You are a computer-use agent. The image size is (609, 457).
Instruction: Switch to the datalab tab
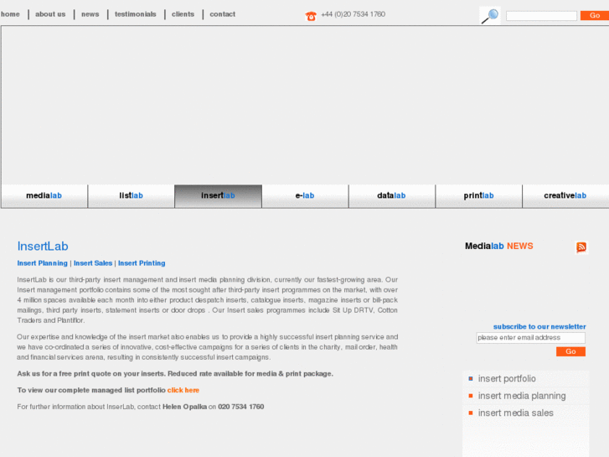(391, 196)
